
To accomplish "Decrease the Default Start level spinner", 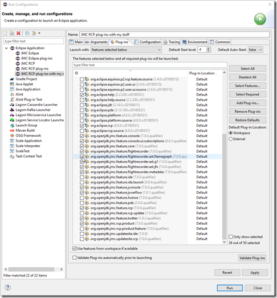I will tap(209, 51).
